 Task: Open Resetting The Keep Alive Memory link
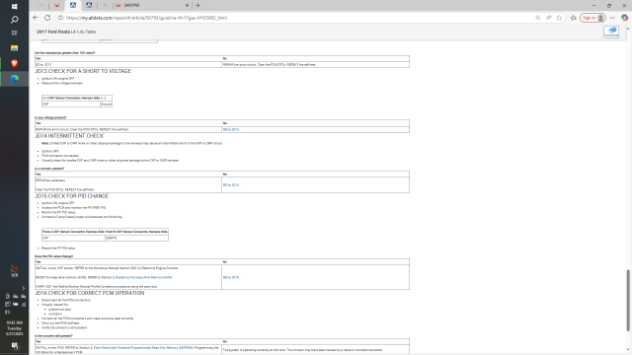click(144, 277)
